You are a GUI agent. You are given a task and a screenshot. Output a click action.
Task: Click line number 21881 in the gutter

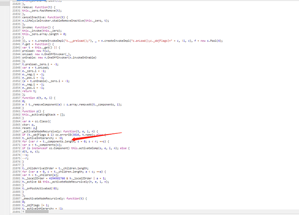click(x=16, y=179)
